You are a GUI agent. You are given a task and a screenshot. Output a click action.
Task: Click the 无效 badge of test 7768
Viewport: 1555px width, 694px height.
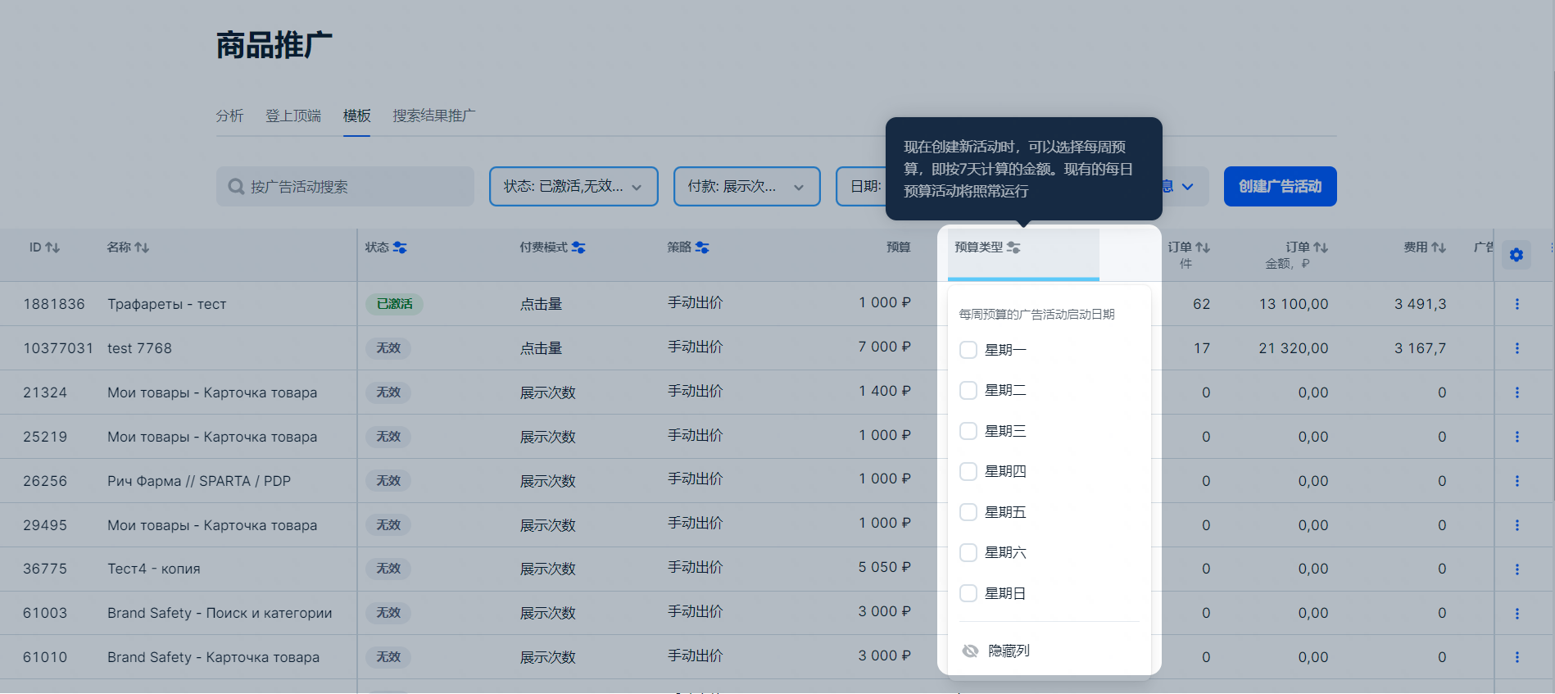(x=388, y=348)
